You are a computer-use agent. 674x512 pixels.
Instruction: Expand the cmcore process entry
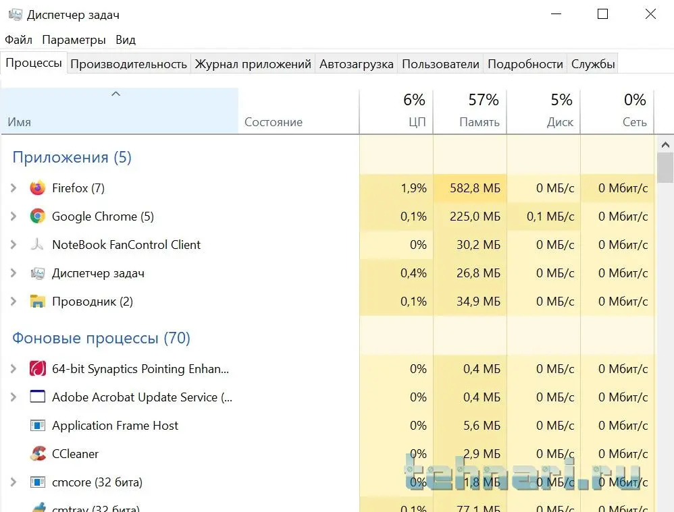[x=14, y=482]
